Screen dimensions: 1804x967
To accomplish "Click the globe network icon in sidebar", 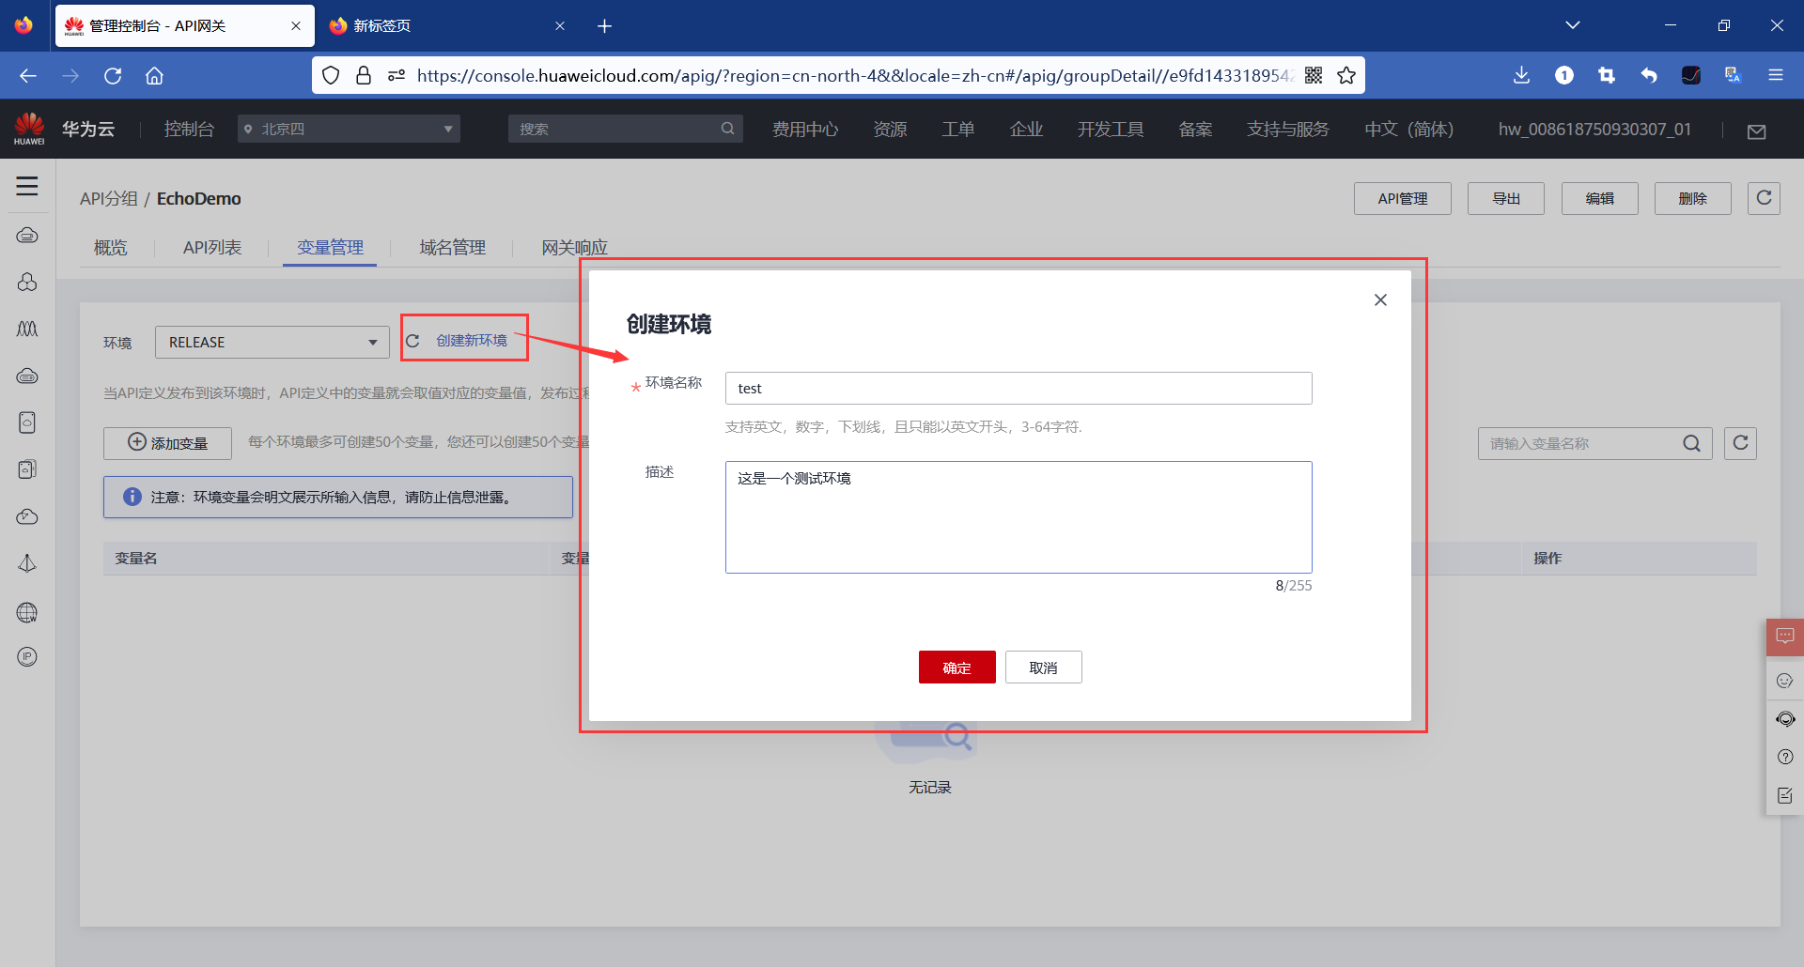I will click(27, 612).
